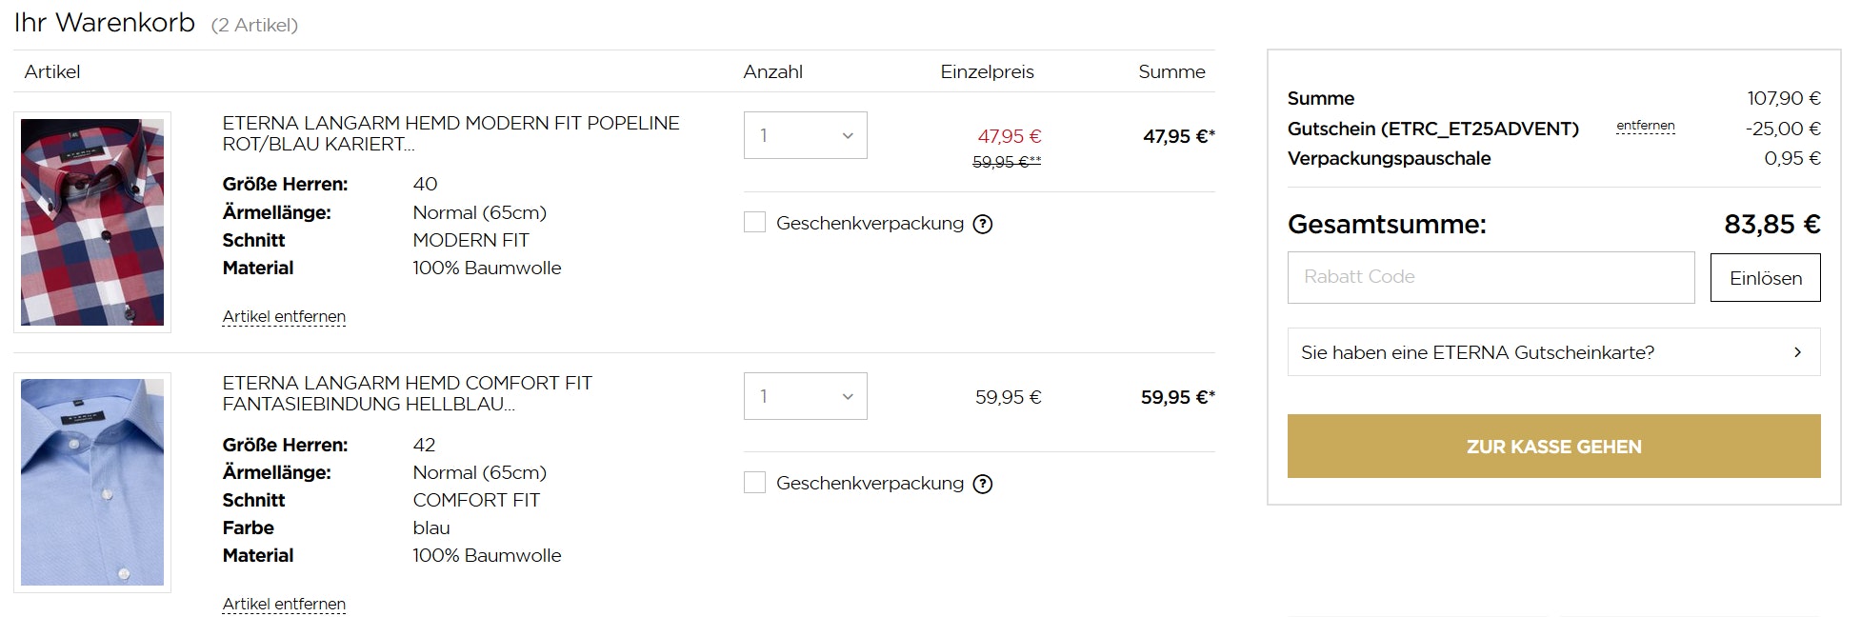This screenshot has height=617, width=1861.
Task: Open the light blue shirt thumbnail
Action: [x=92, y=482]
